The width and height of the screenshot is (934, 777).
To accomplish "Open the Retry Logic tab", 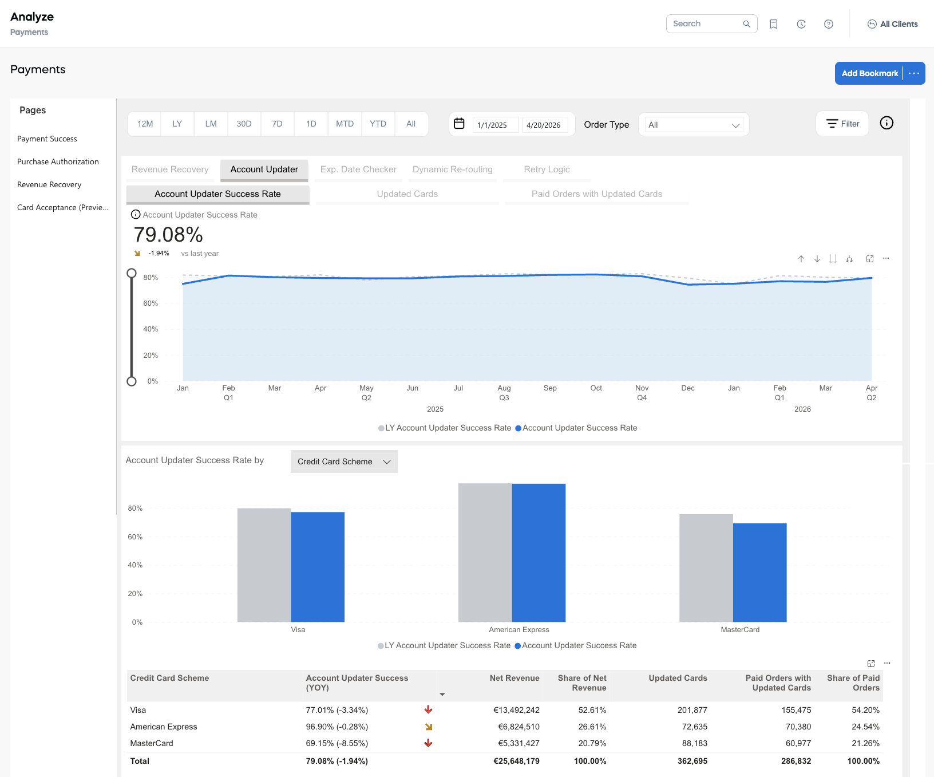I will (x=547, y=169).
